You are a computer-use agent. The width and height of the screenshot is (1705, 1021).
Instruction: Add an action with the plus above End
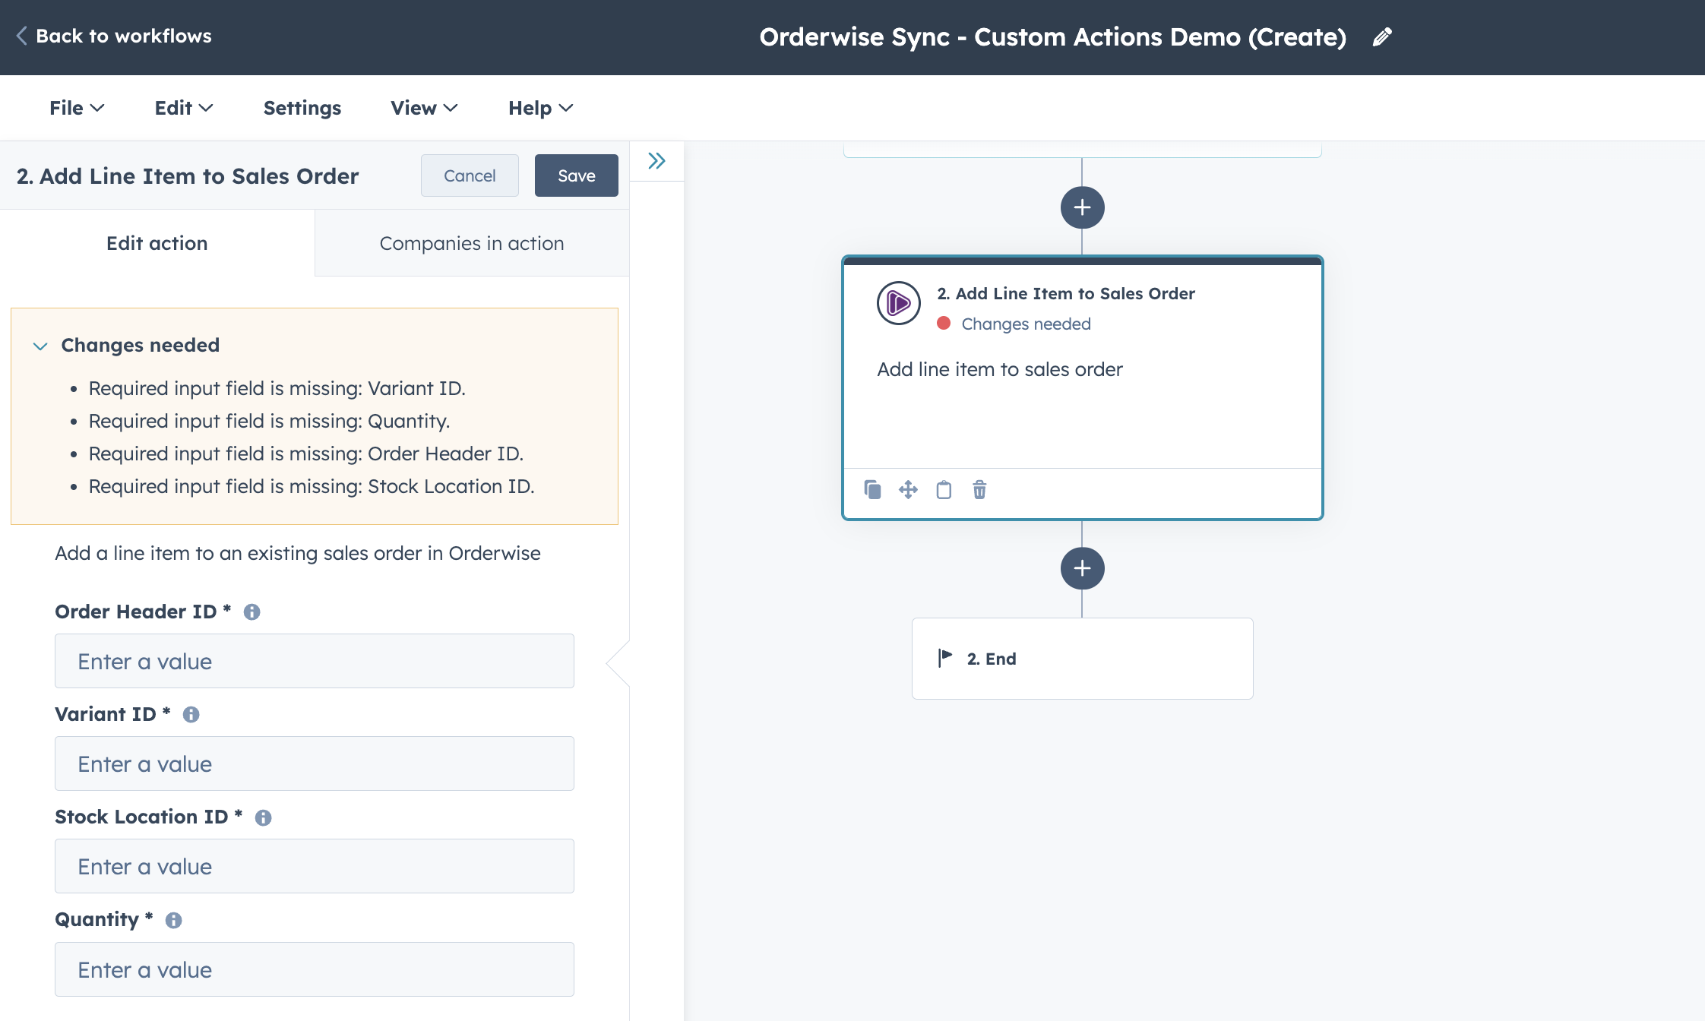(x=1082, y=568)
